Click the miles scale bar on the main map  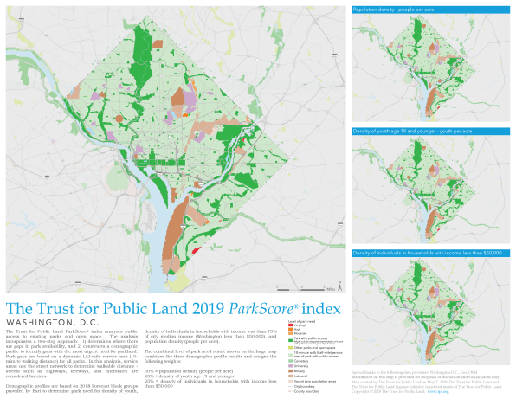[305, 288]
